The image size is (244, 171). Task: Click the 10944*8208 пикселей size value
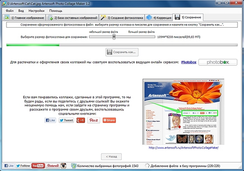coord(179,37)
